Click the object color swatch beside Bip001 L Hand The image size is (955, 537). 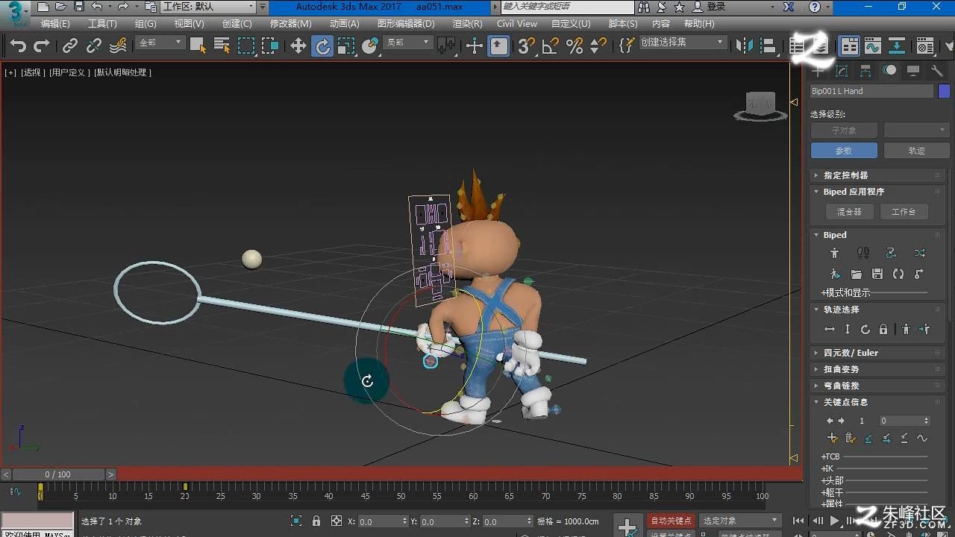(944, 91)
